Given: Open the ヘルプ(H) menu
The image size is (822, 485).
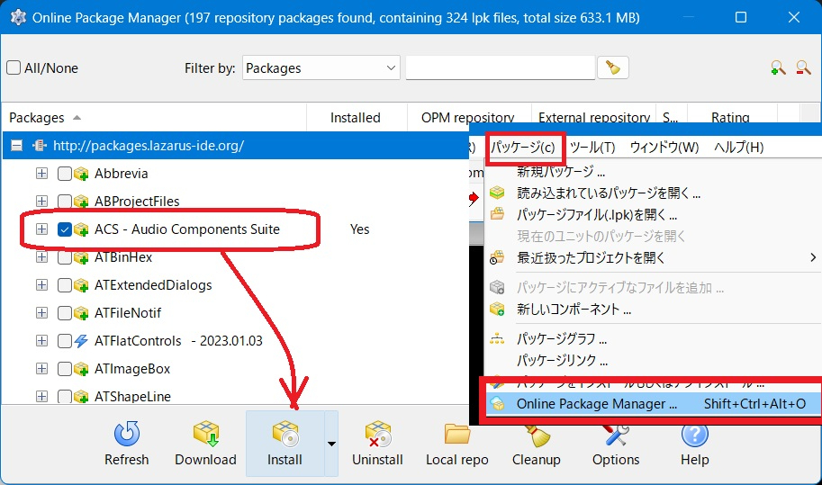Looking at the screenshot, I should [x=738, y=148].
